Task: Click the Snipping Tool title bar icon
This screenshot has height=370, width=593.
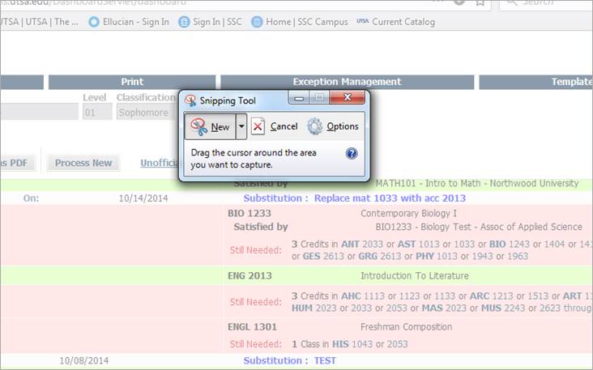Action: click(190, 100)
